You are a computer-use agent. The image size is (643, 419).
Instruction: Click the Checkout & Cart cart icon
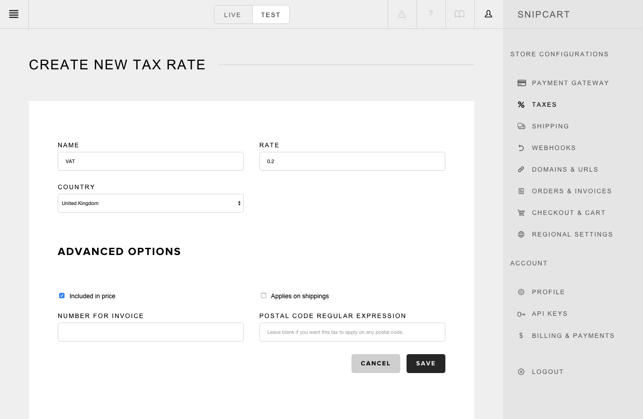coord(521,213)
